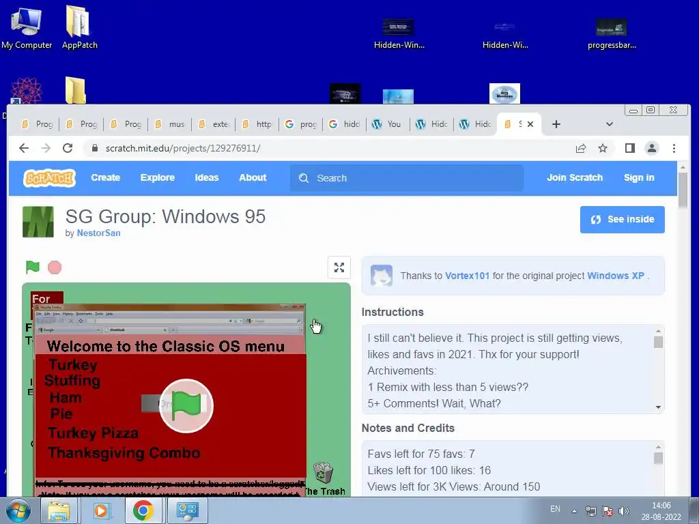The image size is (699, 524).
Task: Open the Hidden-Wi... desktop file in the middle
Action: point(504,33)
